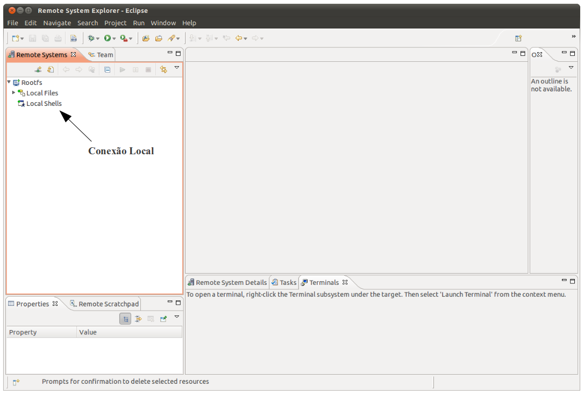The height and width of the screenshot is (394, 584).
Task: Launch Debug with the bug icon
Action: pos(91,38)
